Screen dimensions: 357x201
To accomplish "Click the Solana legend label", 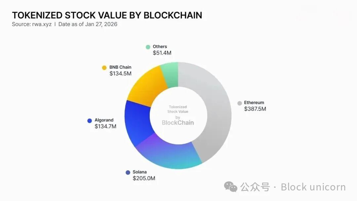I will (139, 172).
